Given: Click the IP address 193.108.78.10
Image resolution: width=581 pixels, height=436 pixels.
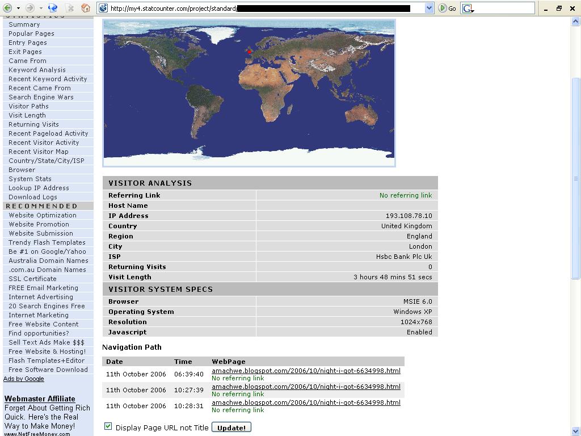Looking at the screenshot, I should coord(409,216).
